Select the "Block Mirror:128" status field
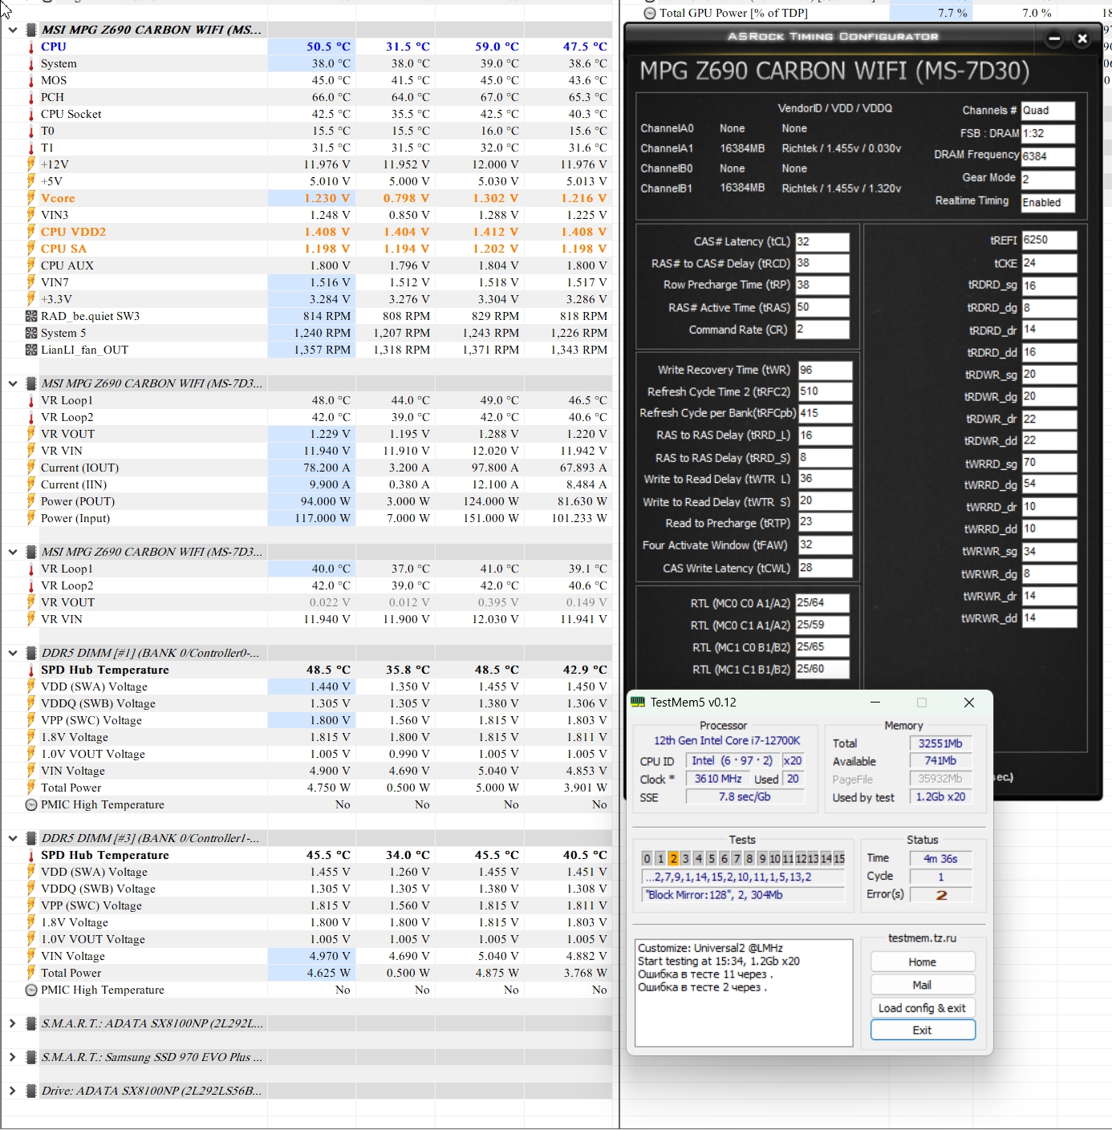Viewport: 1112px width, 1130px height. point(743,895)
